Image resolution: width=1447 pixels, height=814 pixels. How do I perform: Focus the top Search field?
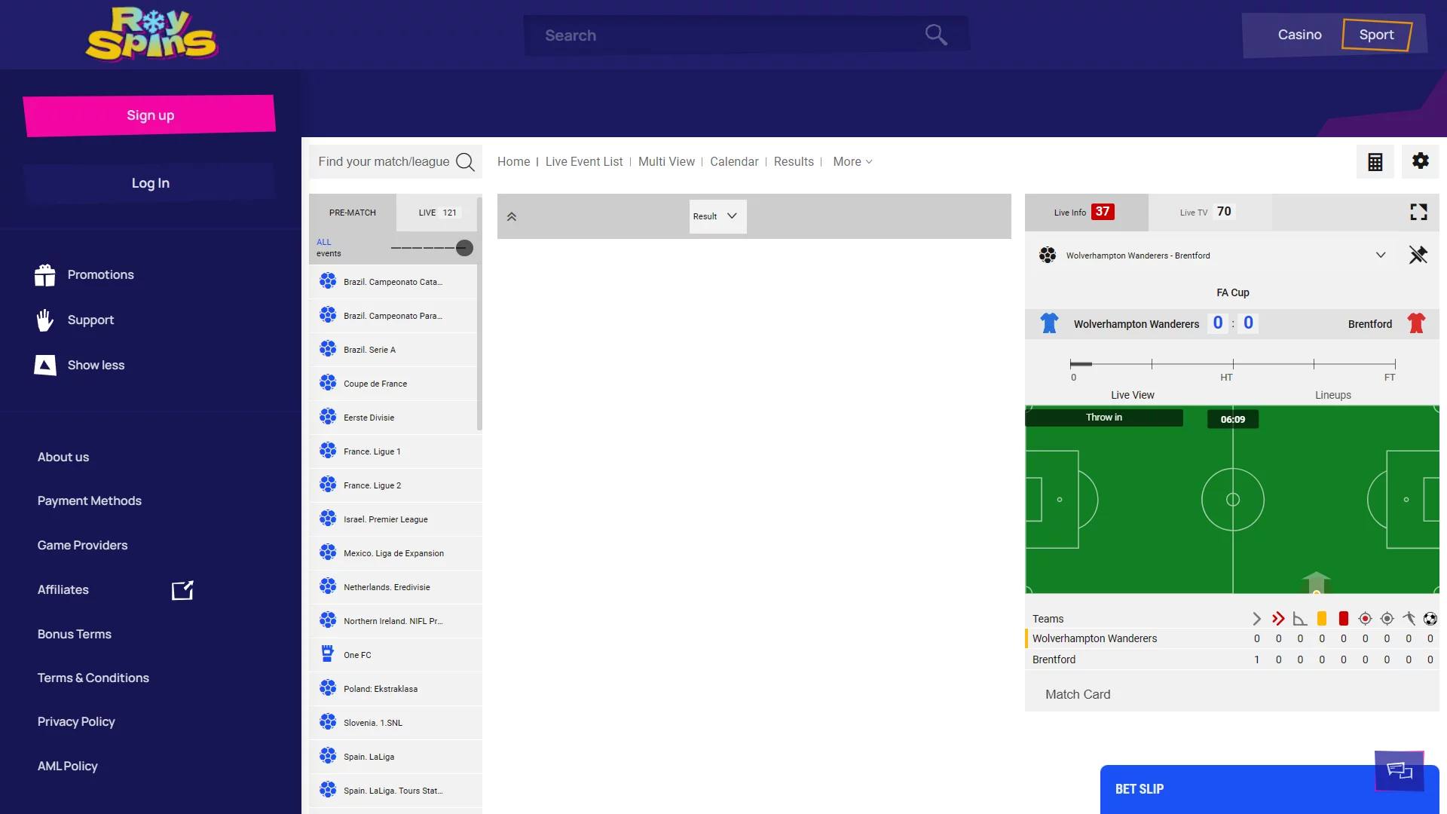pos(746,35)
